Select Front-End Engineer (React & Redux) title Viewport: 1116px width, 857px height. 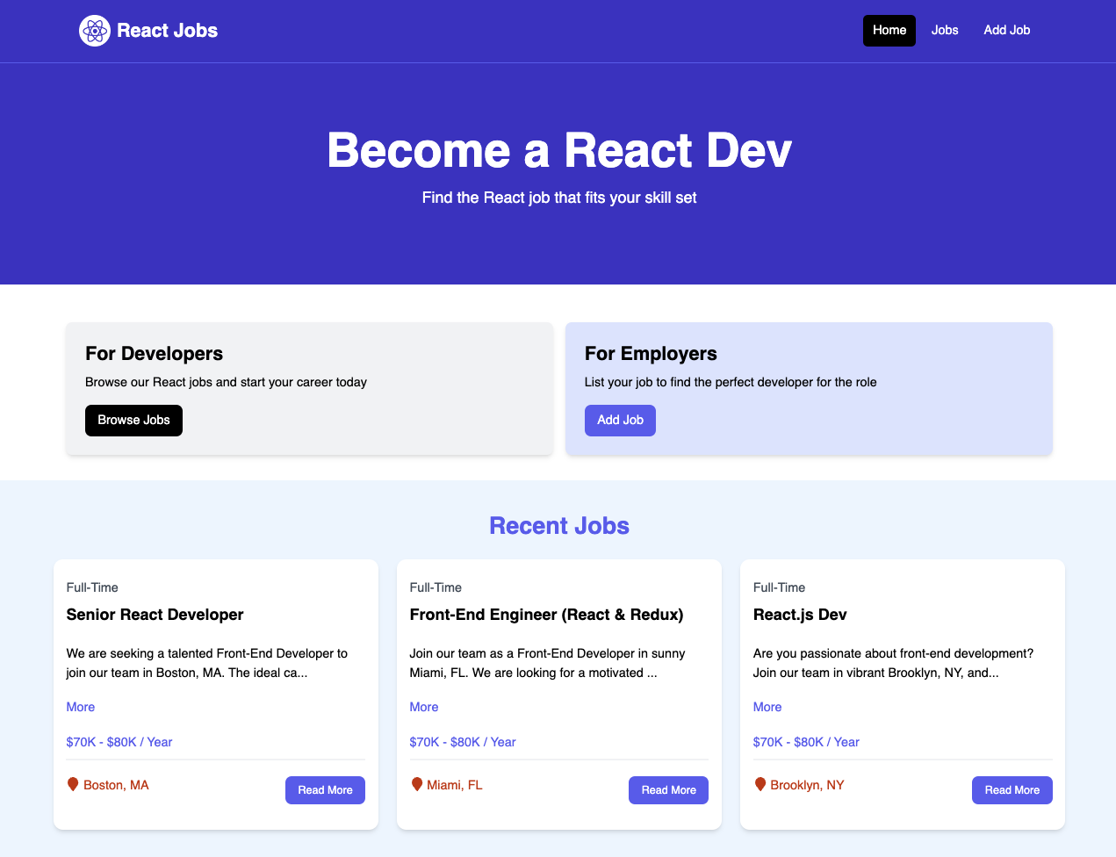(546, 615)
